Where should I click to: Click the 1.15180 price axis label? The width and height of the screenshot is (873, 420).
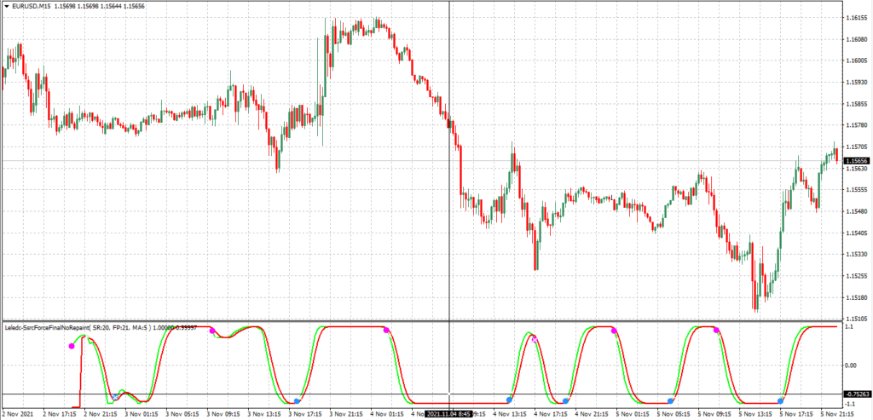(x=855, y=298)
